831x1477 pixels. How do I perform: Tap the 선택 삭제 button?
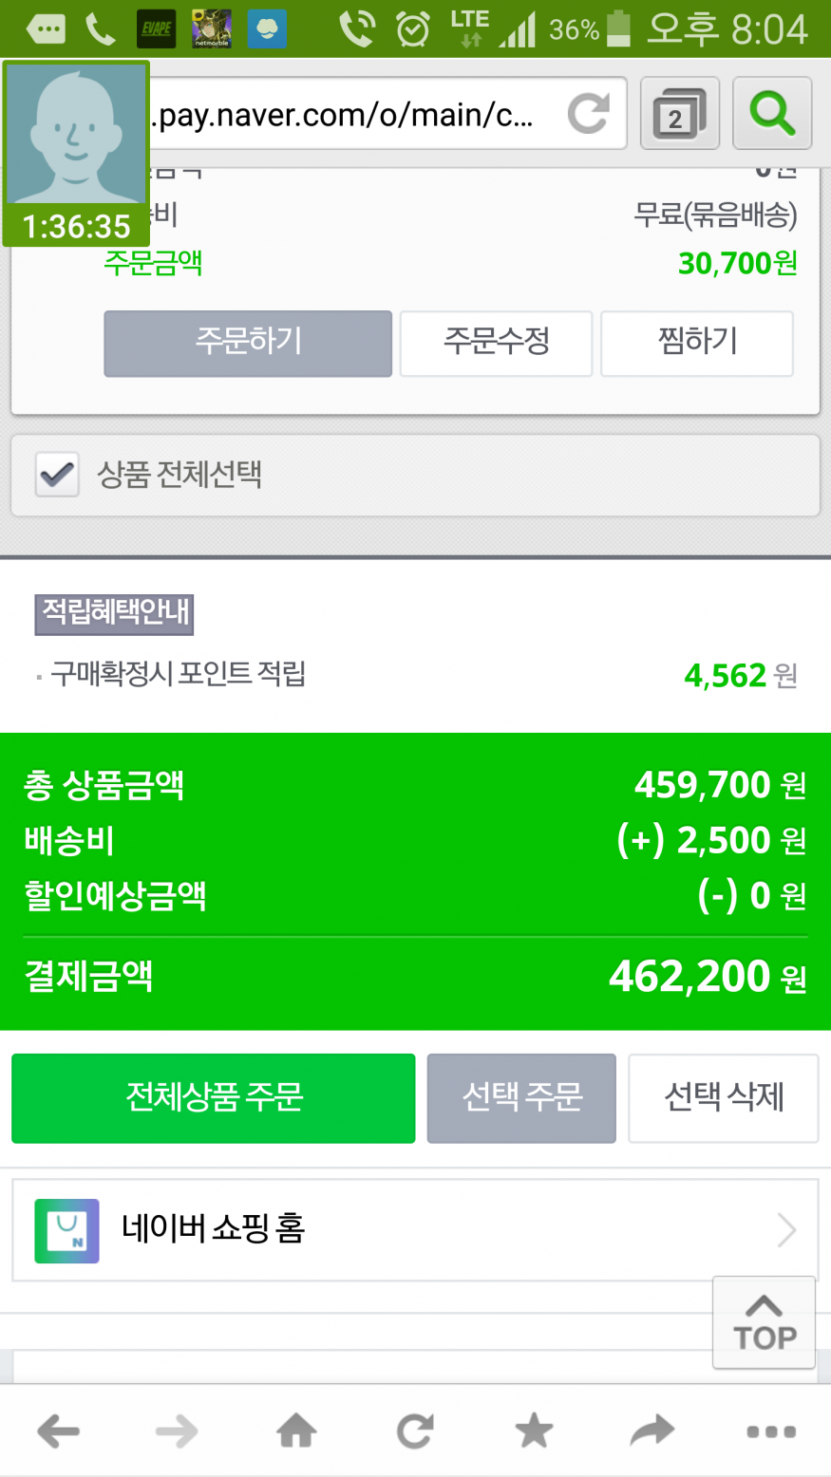coord(724,1098)
